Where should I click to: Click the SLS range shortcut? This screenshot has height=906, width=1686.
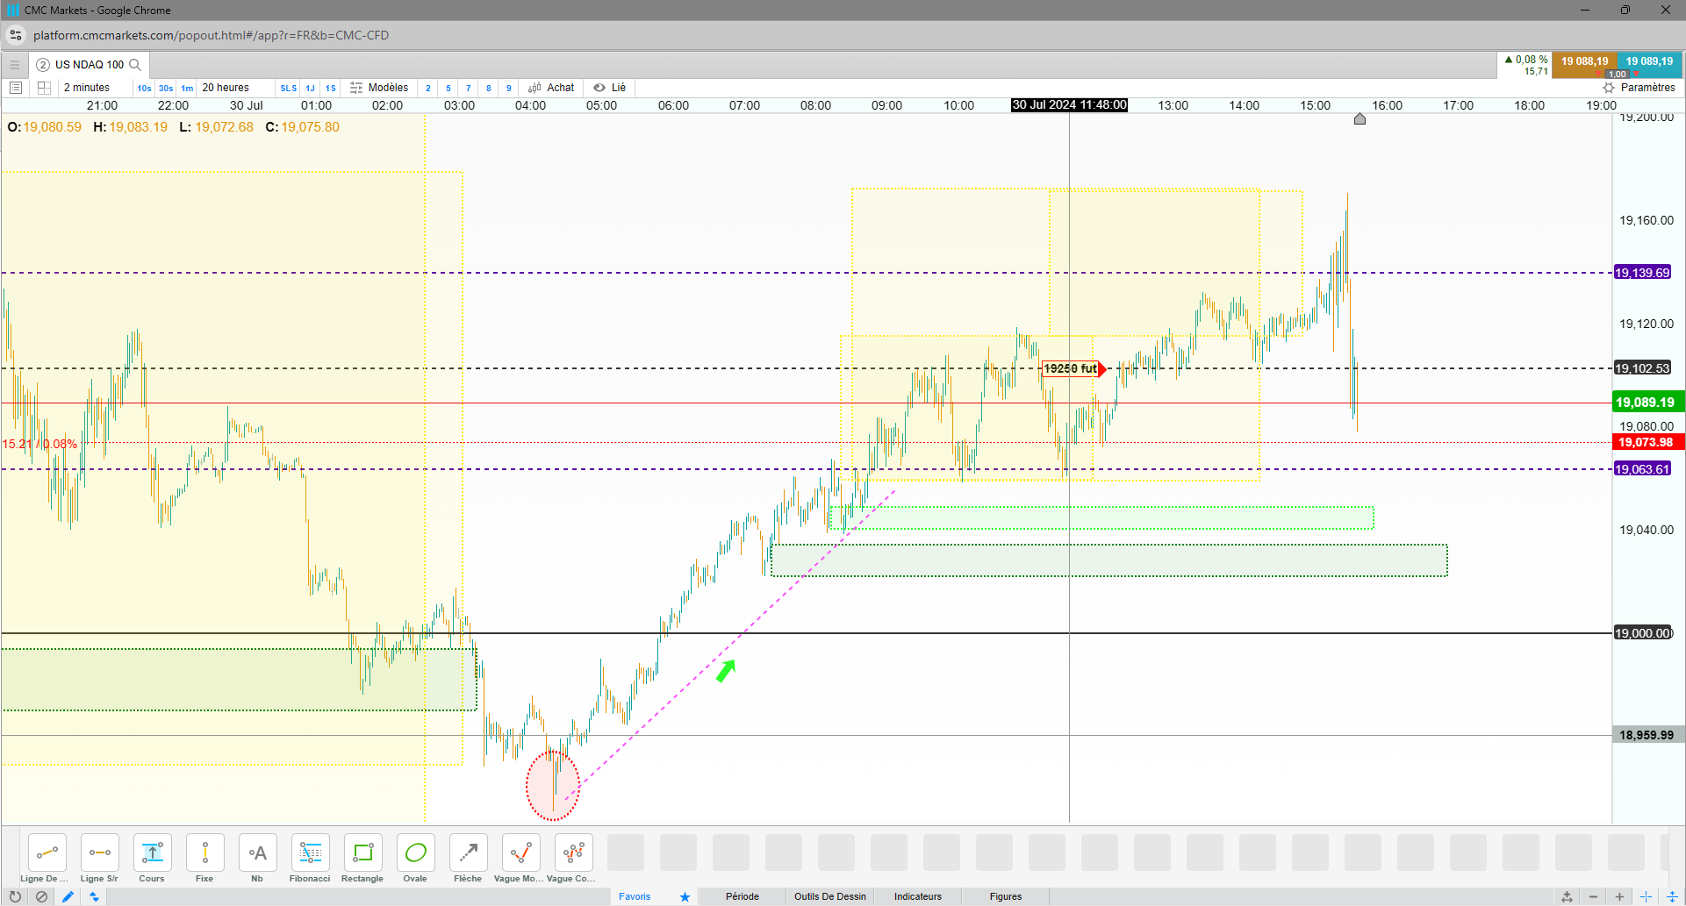point(289,88)
